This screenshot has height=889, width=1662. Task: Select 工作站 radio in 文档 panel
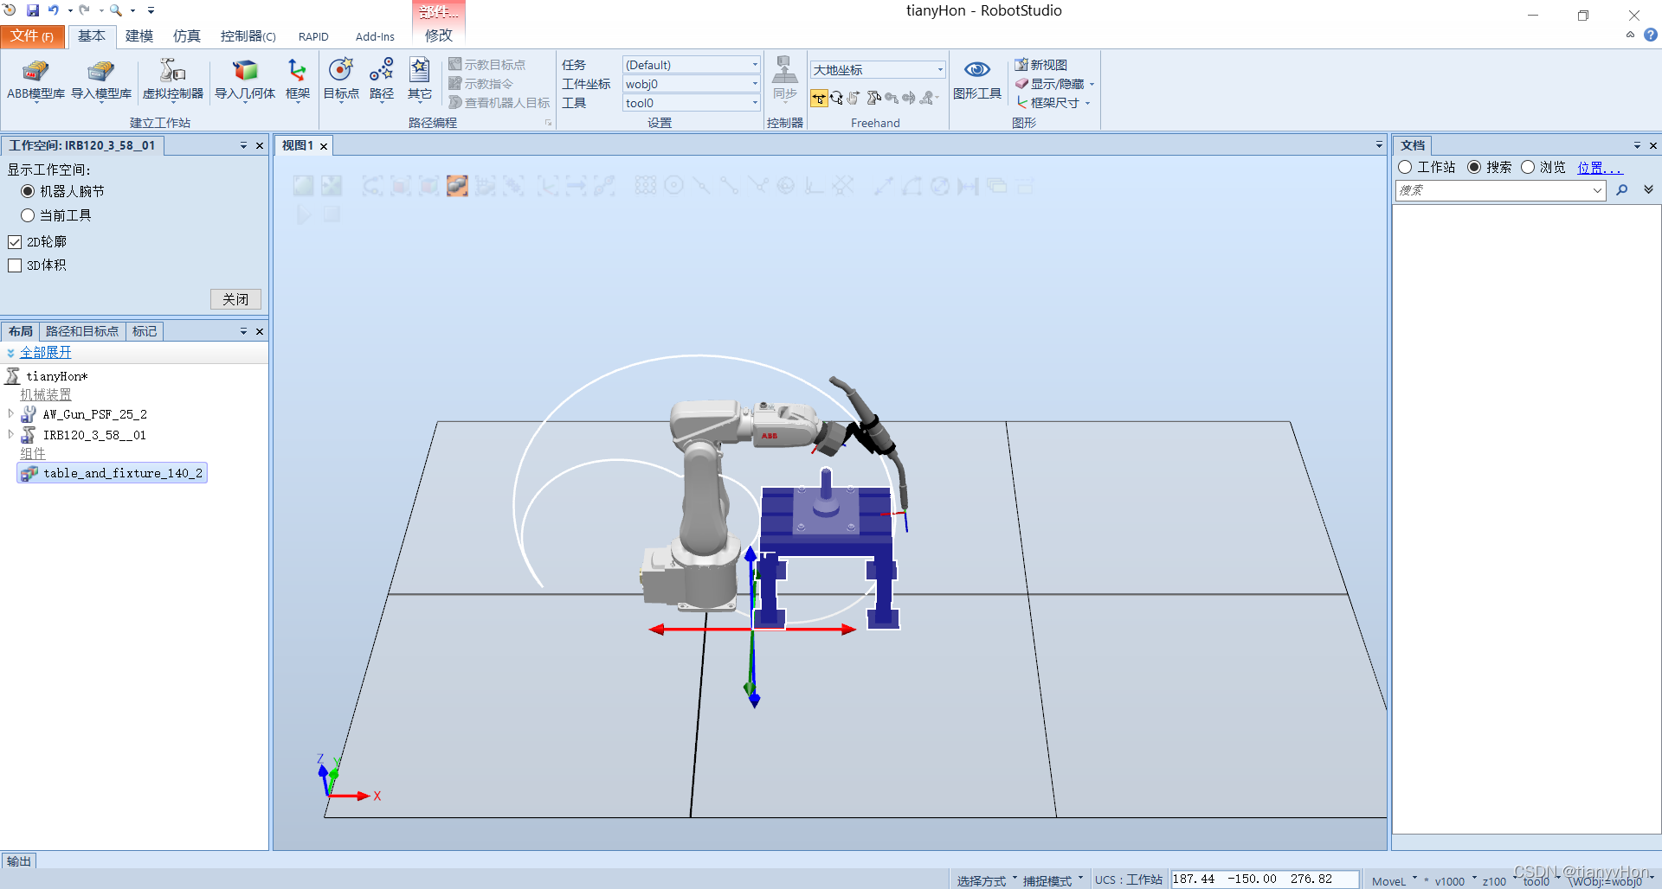[x=1406, y=167]
